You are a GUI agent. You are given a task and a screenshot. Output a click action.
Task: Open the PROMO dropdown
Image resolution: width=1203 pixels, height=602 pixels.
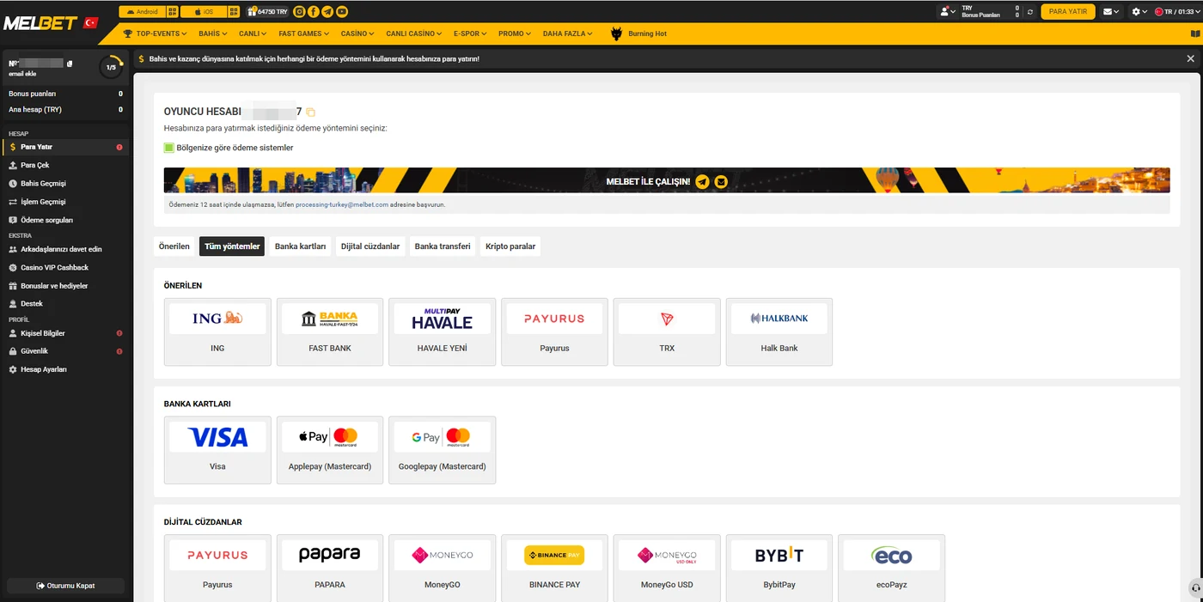(x=515, y=33)
